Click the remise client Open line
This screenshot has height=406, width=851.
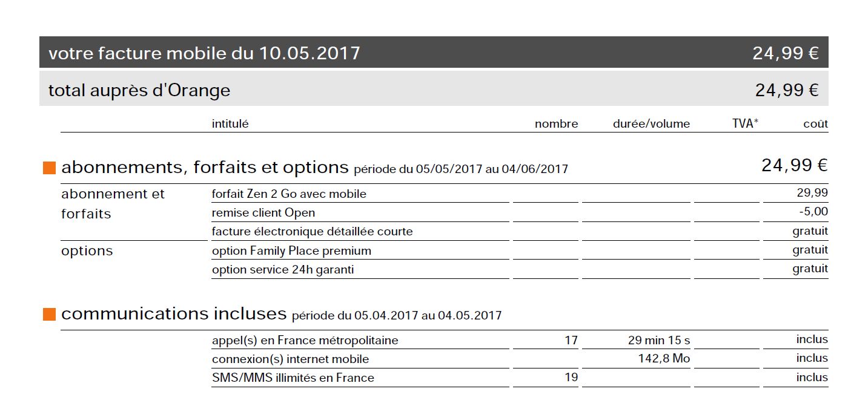coord(263,213)
